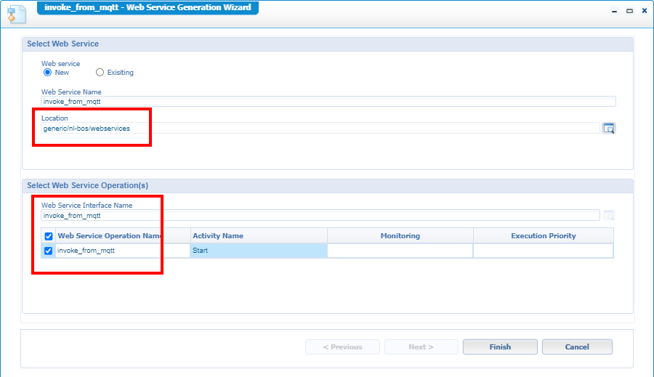Select the New web service radio button
654x377 pixels.
click(x=47, y=73)
